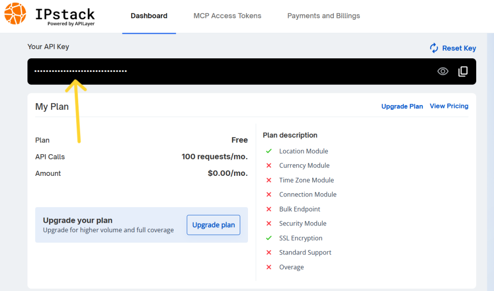
Task: Copy the API key using clipboard icon
Action: [463, 71]
